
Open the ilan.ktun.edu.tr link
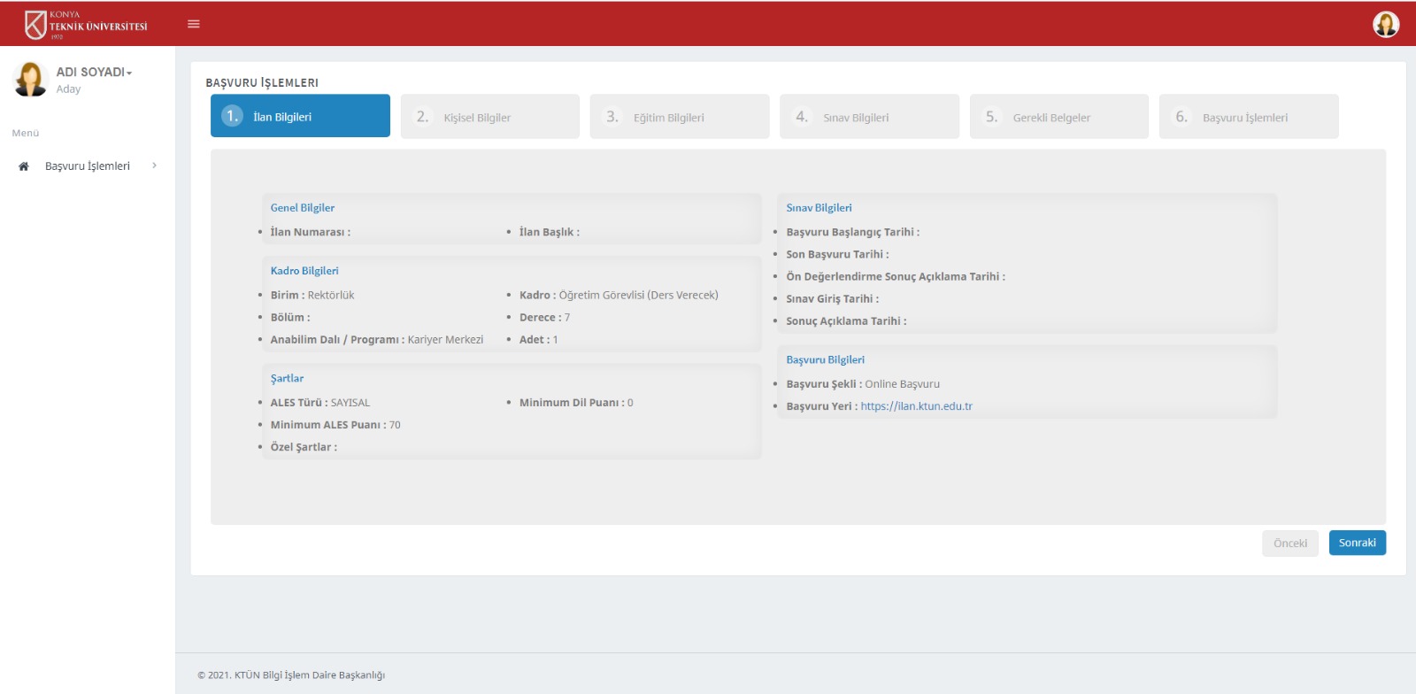[x=916, y=406]
